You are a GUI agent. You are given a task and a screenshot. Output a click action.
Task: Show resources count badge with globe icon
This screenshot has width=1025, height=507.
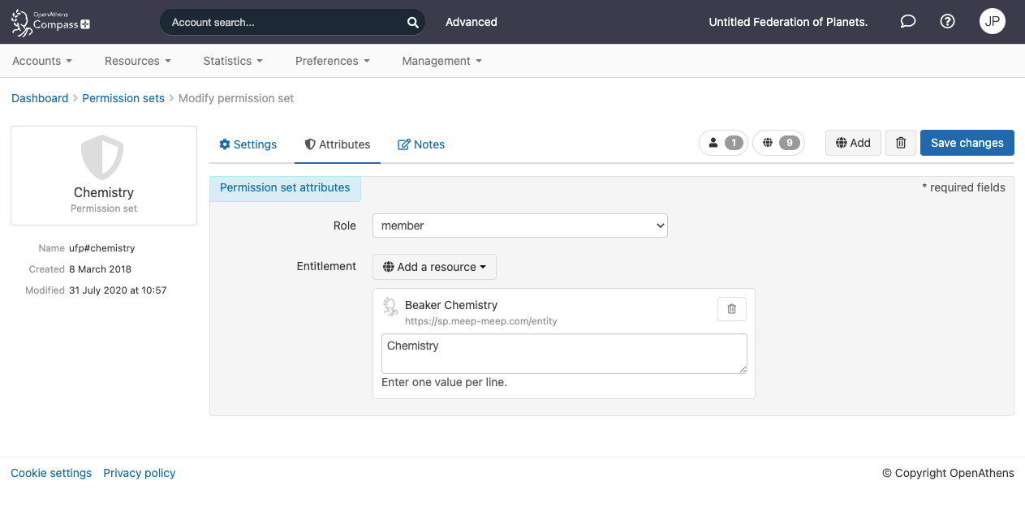pyautogui.click(x=778, y=143)
